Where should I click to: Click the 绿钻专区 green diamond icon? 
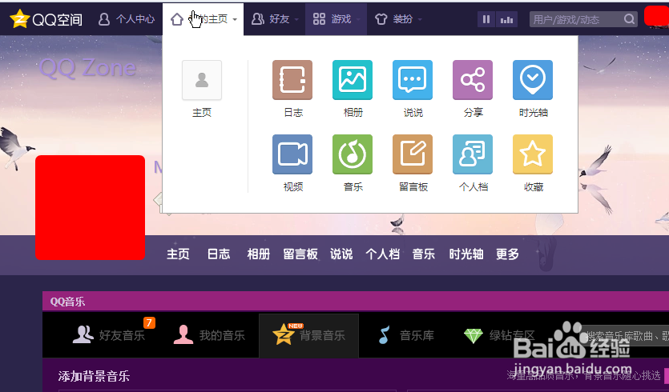pyautogui.click(x=474, y=336)
